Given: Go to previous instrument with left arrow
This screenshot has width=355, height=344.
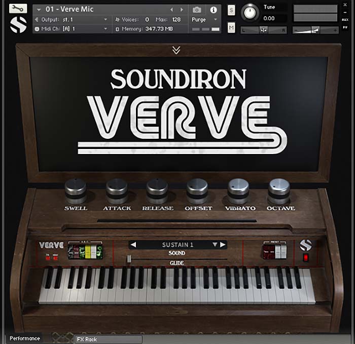Looking at the screenshot, I should click(171, 10).
